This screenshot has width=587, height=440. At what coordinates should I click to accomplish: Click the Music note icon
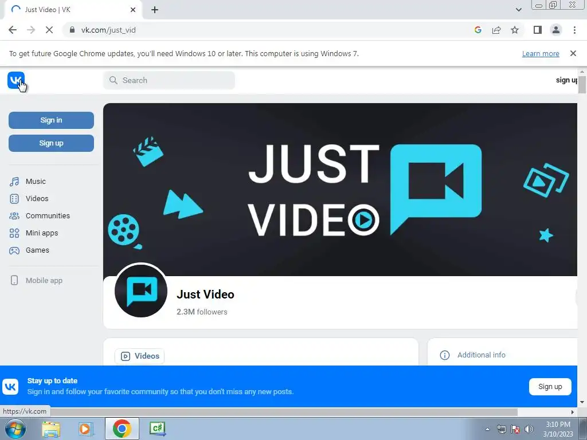[x=14, y=182]
